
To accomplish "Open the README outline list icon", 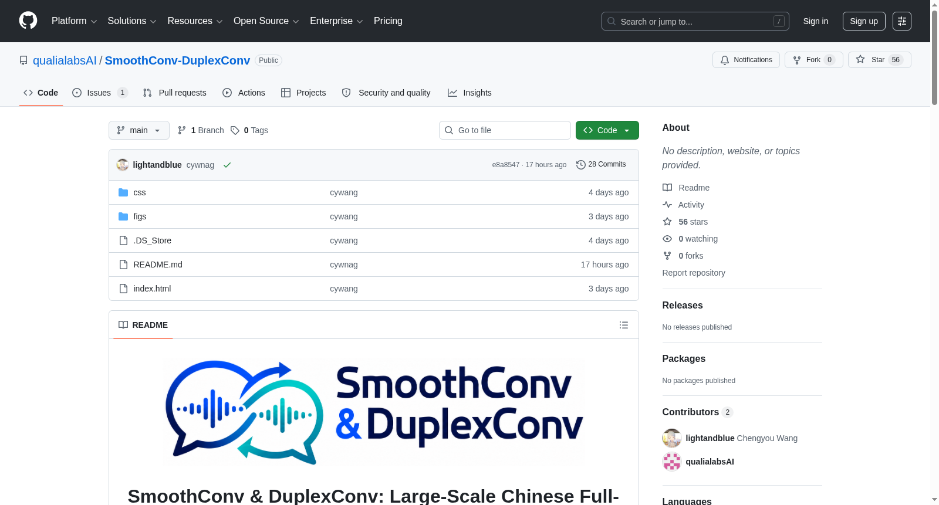I will click(624, 325).
